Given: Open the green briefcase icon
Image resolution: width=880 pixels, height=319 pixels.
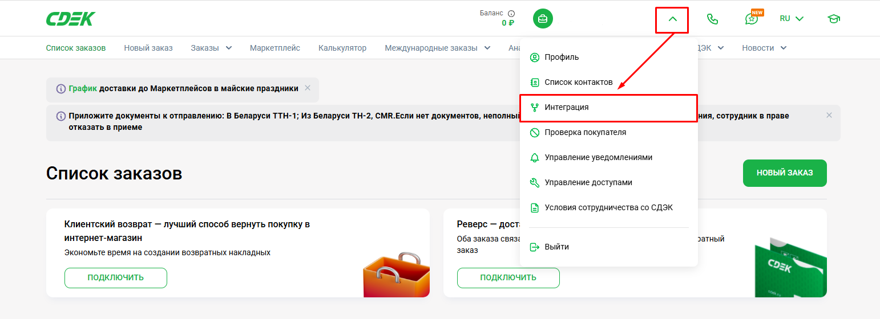Looking at the screenshot, I should (x=543, y=19).
